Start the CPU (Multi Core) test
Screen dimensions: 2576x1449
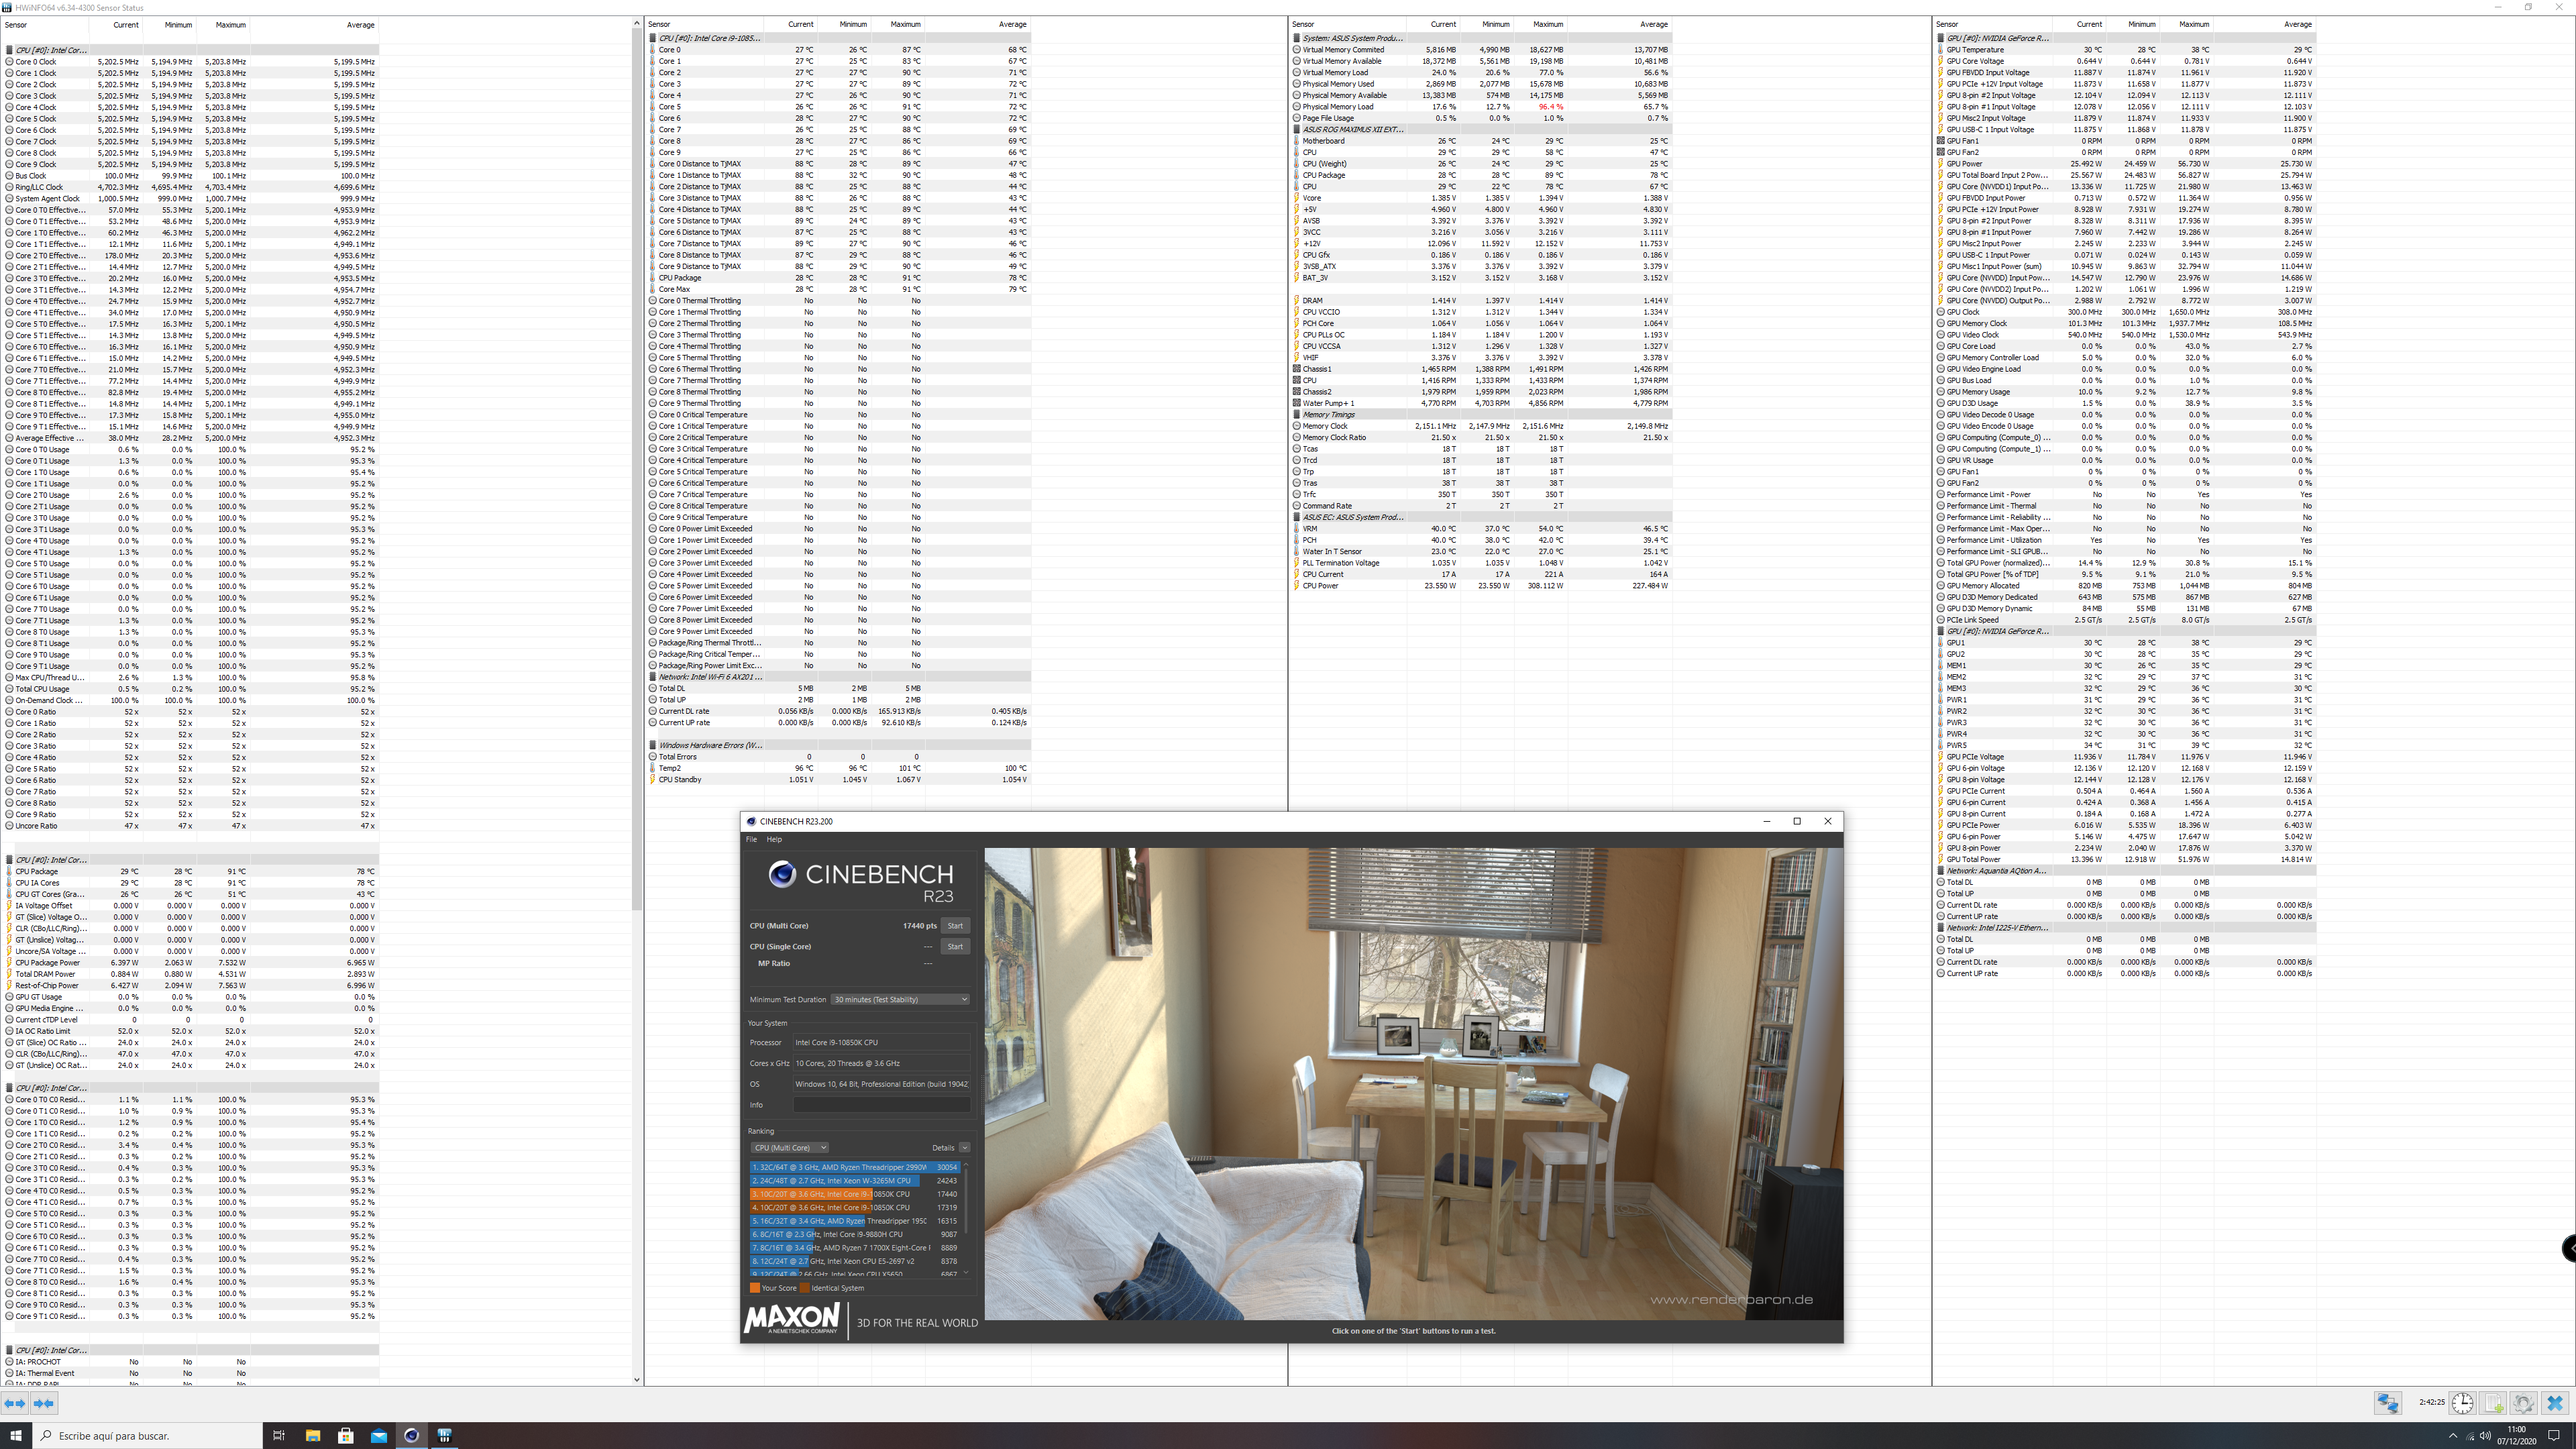[955, 925]
